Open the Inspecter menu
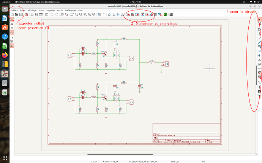262x163 pixels. click(x=51, y=10)
